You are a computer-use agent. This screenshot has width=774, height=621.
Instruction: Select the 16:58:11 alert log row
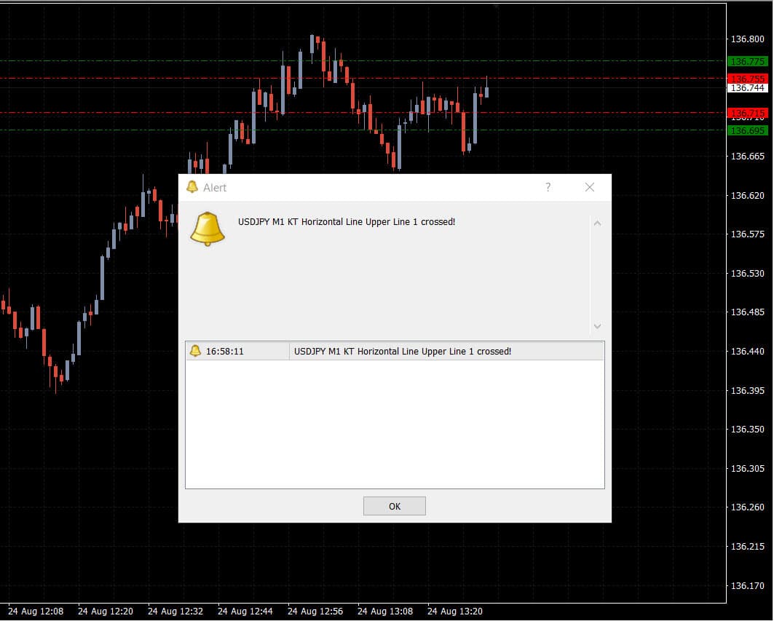tap(395, 351)
